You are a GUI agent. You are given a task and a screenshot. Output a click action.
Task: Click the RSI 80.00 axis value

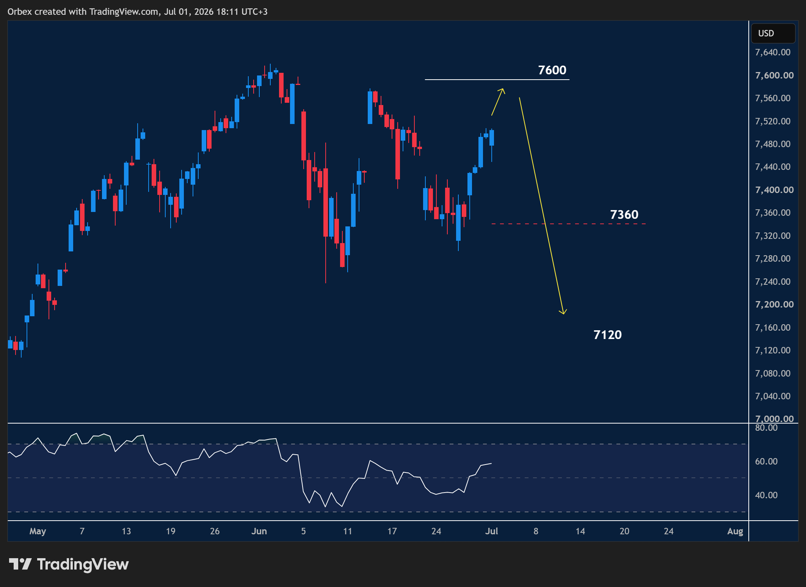[x=766, y=428]
